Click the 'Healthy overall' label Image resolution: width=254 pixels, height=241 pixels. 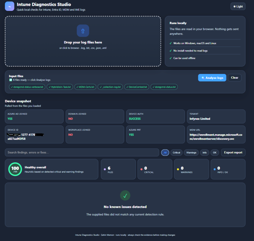click(35, 167)
